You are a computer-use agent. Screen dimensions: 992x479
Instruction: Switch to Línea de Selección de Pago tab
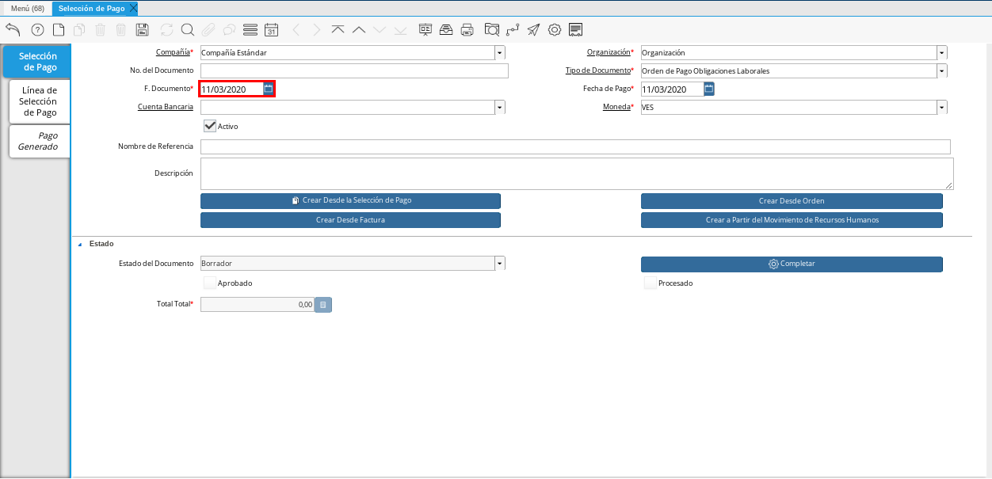(40, 101)
